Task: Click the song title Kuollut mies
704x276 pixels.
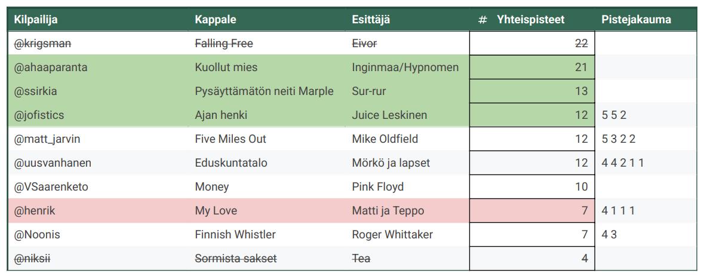Action: point(226,68)
